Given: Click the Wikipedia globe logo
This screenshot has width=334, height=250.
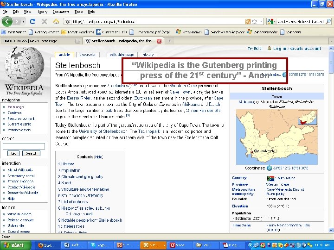Looking at the screenshot, I should click(24, 65).
